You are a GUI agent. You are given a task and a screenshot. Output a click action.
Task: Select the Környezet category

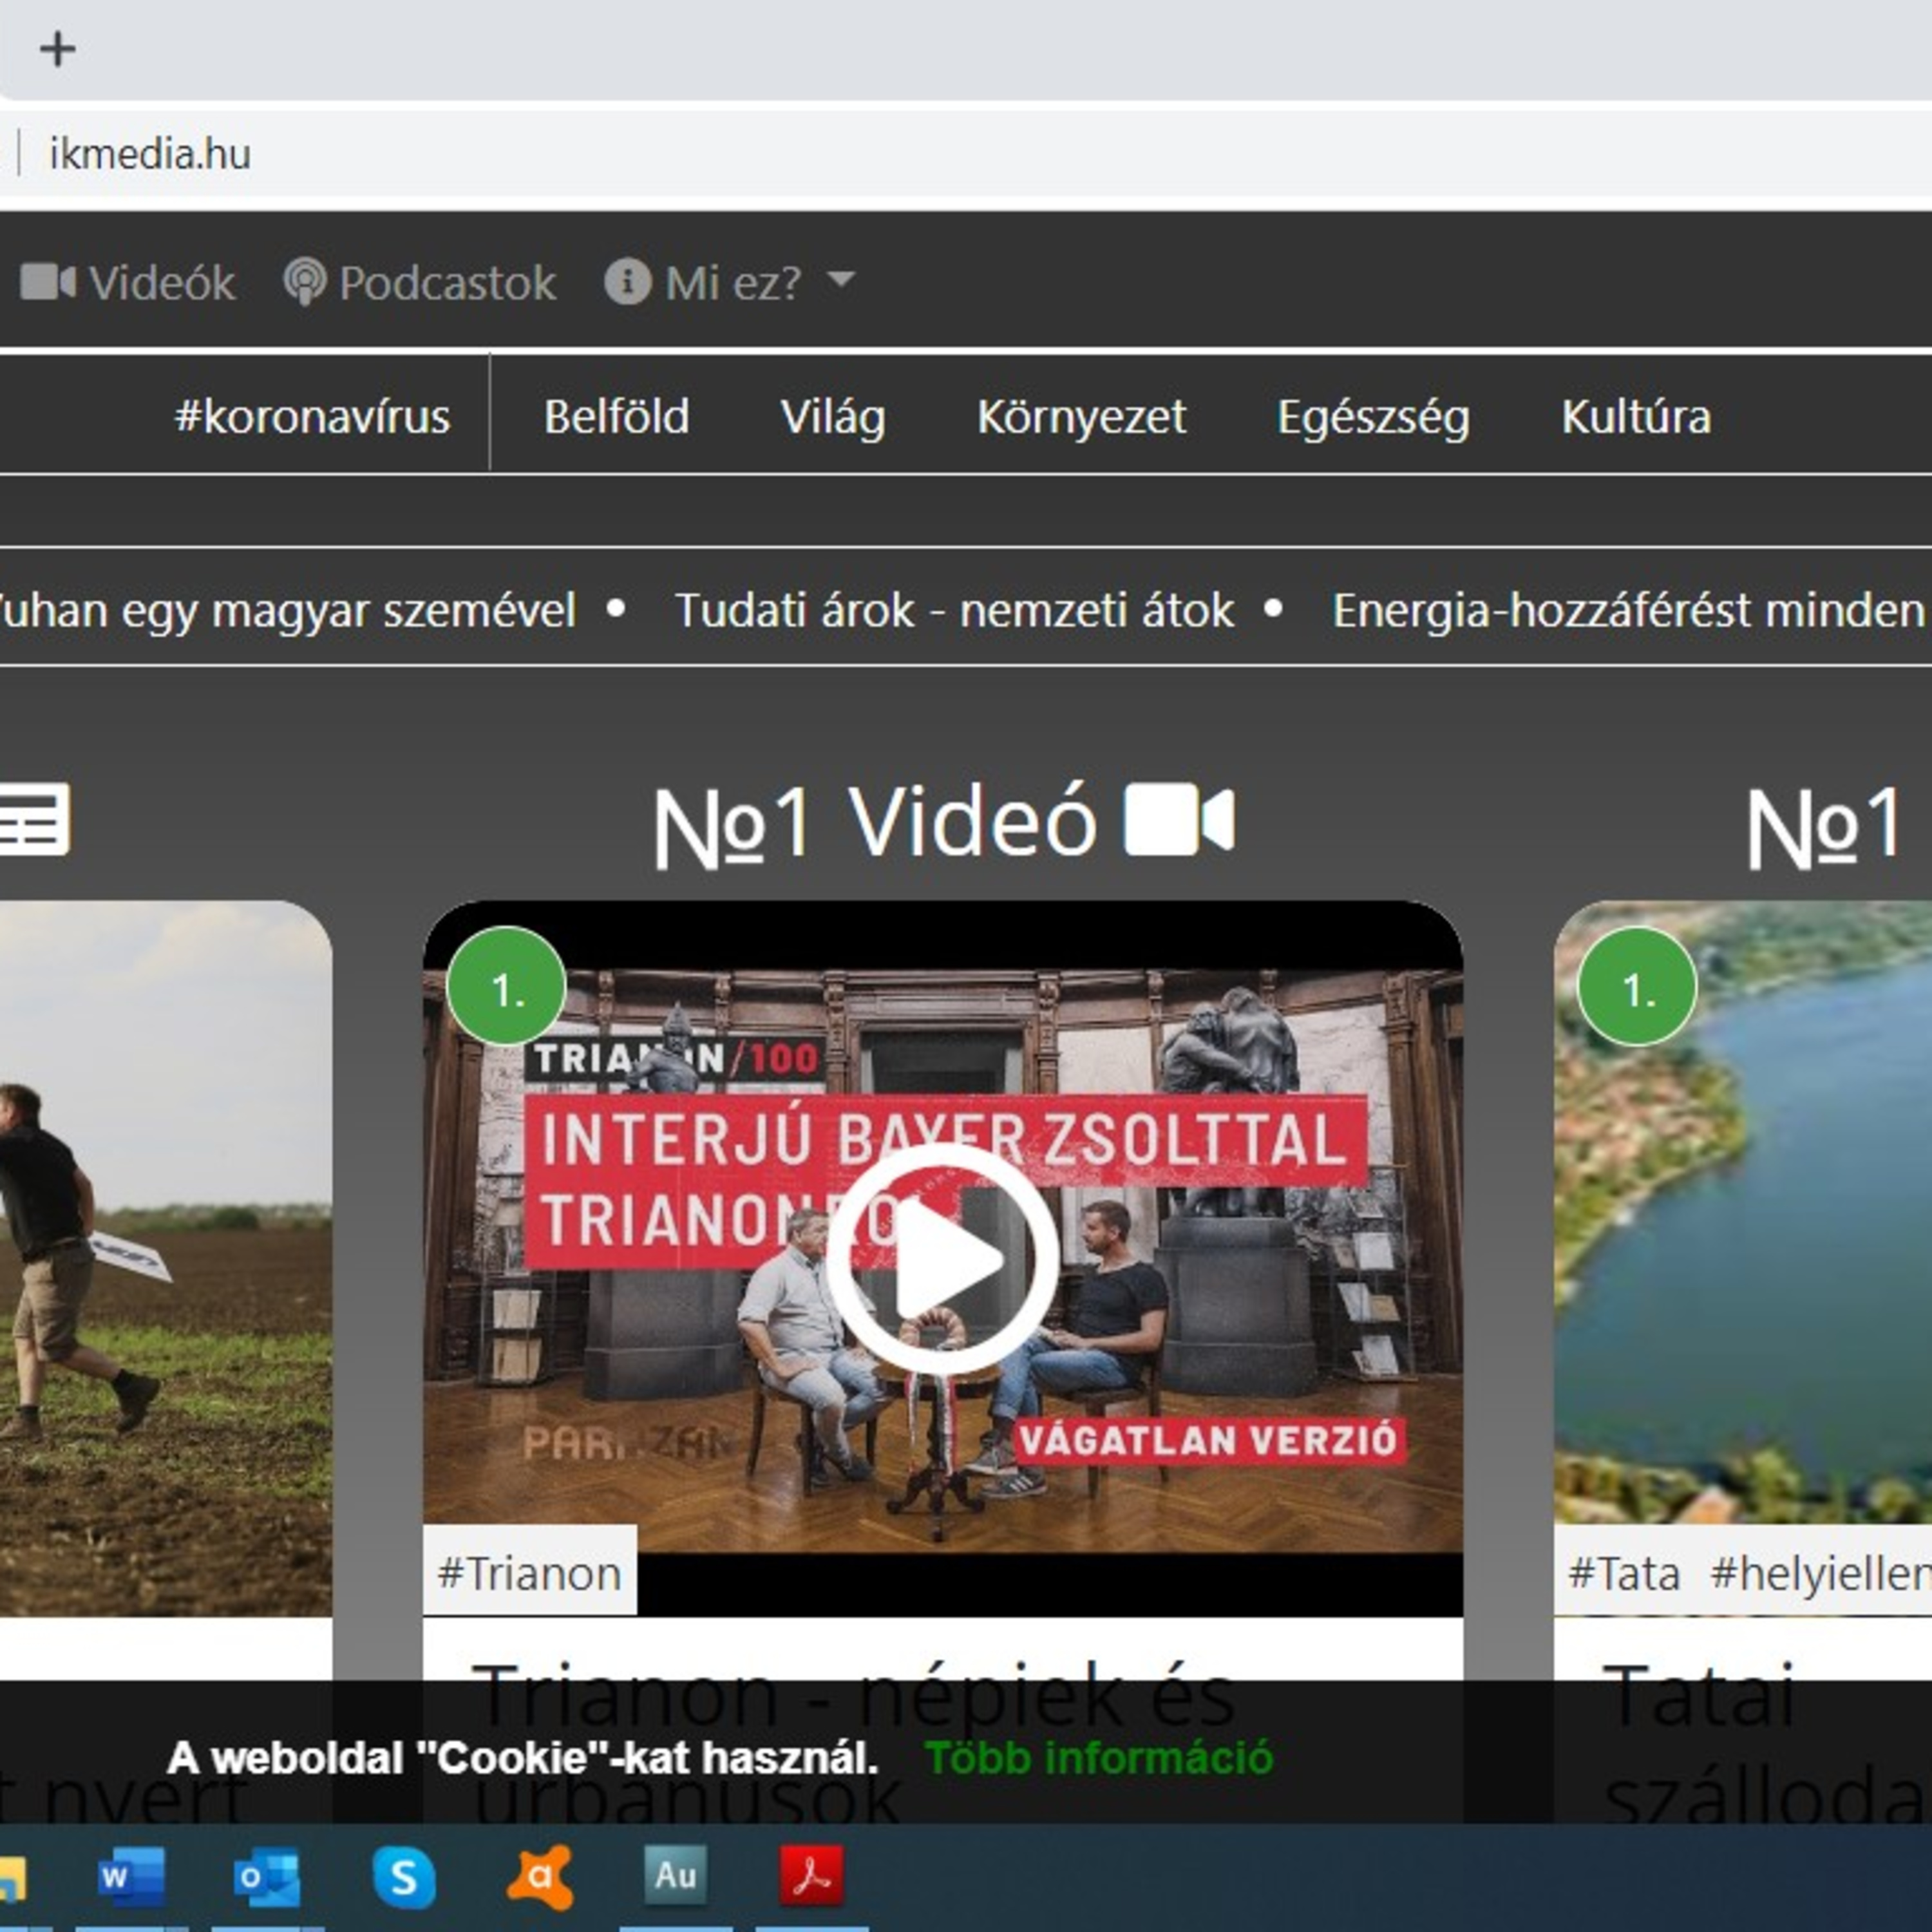(1081, 416)
